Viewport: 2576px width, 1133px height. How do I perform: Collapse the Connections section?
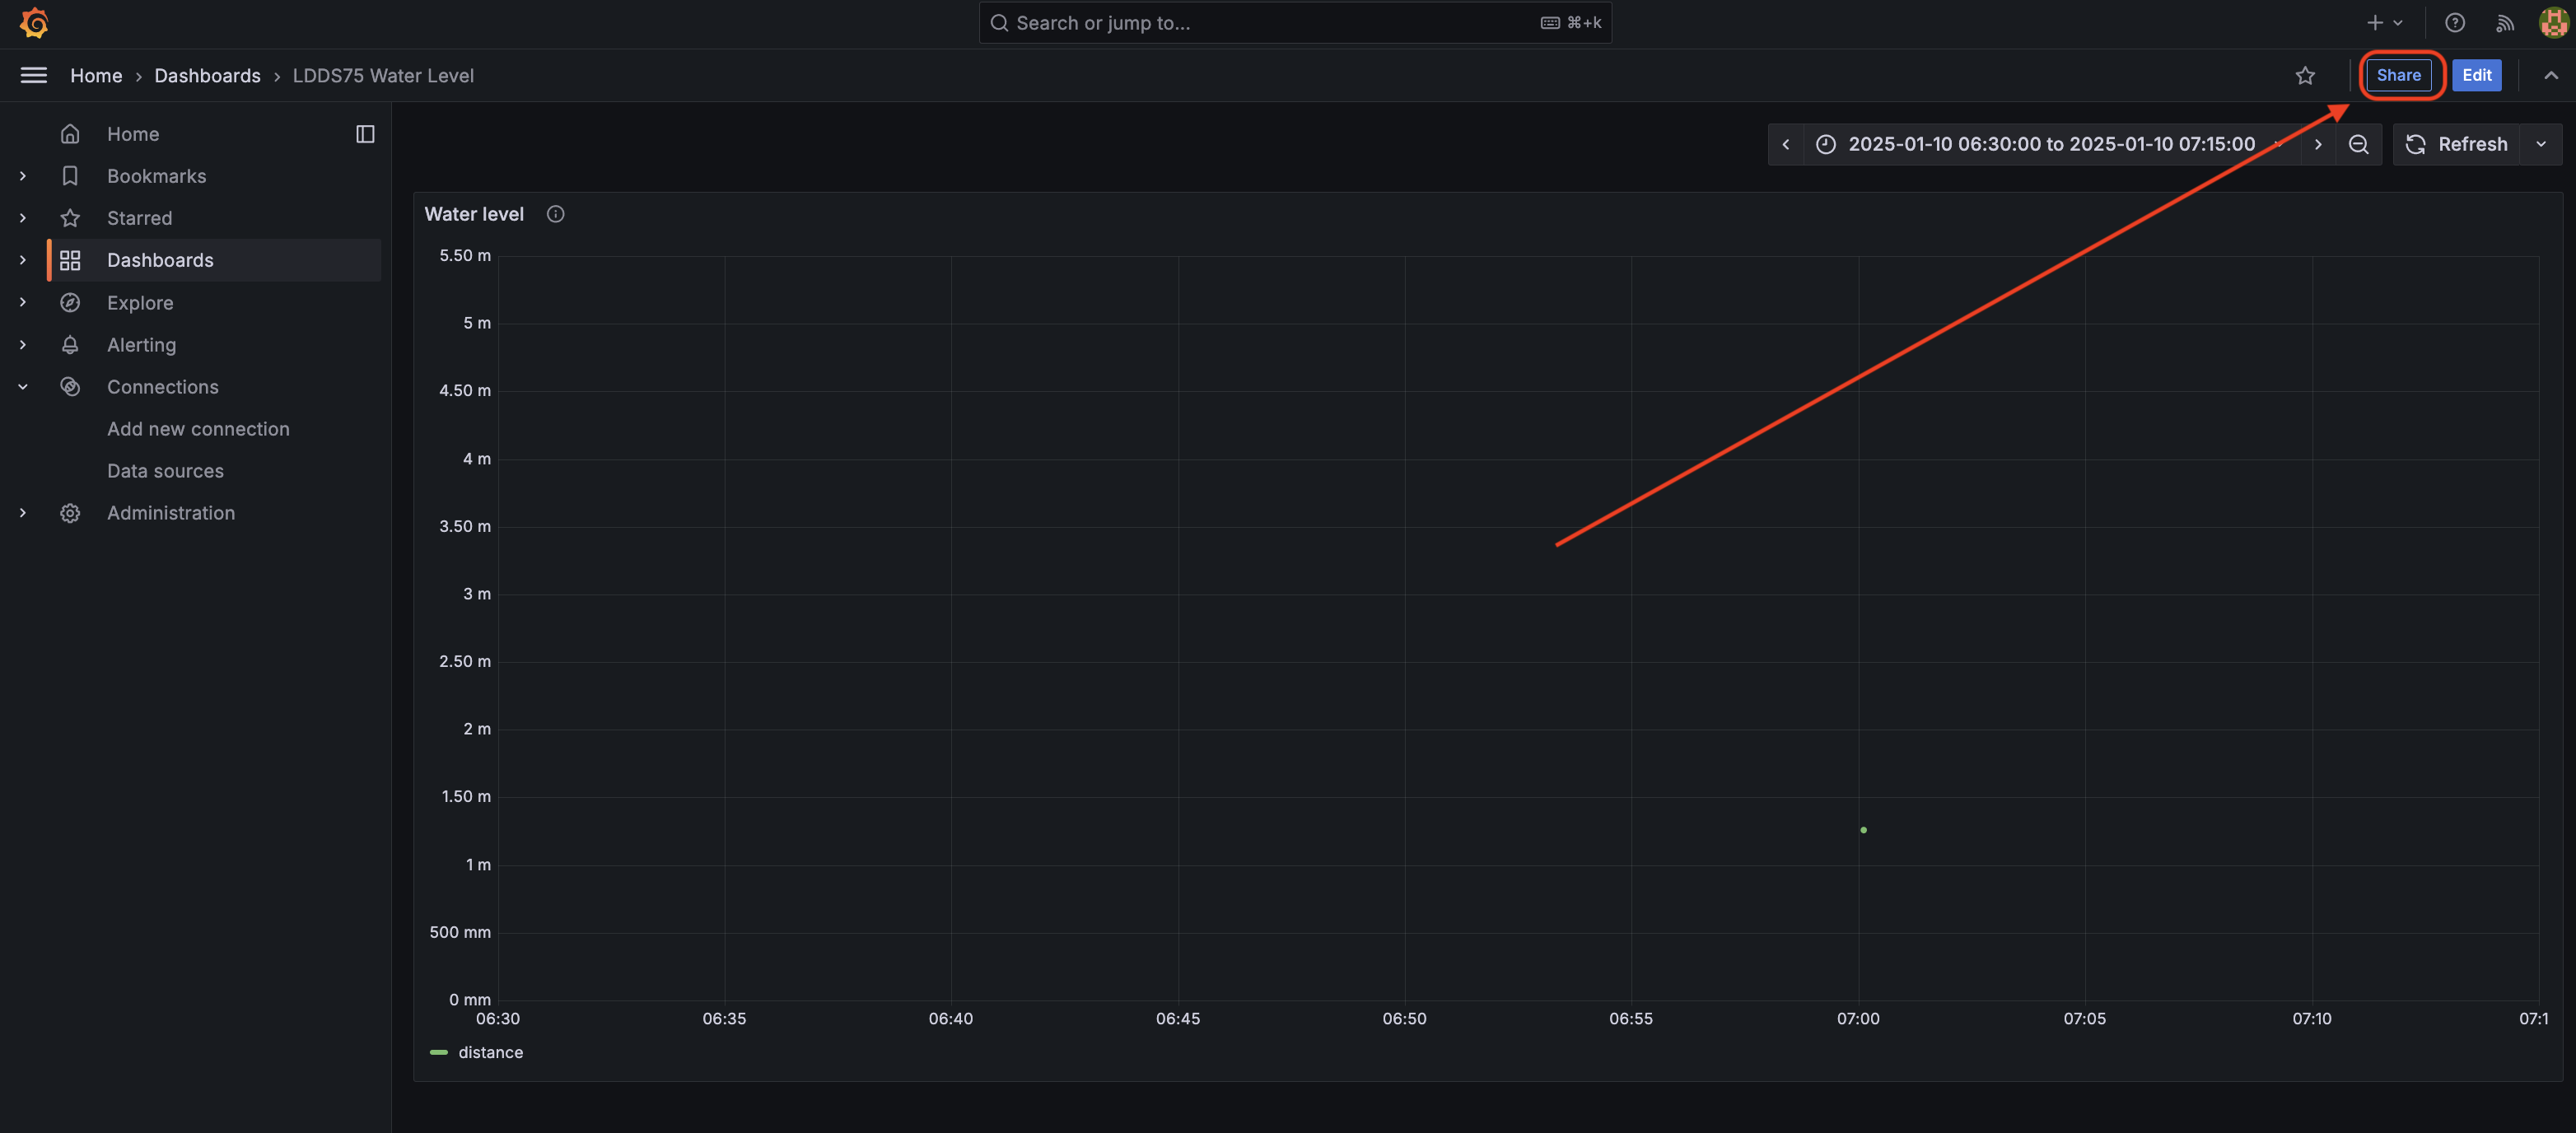[22, 386]
